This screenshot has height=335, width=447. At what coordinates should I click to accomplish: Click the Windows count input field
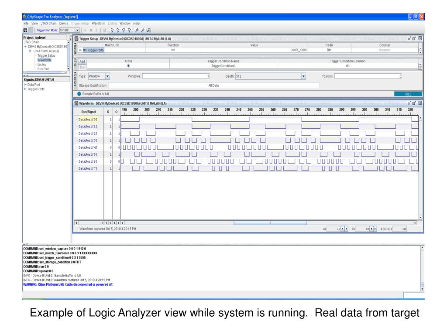tap(176, 76)
